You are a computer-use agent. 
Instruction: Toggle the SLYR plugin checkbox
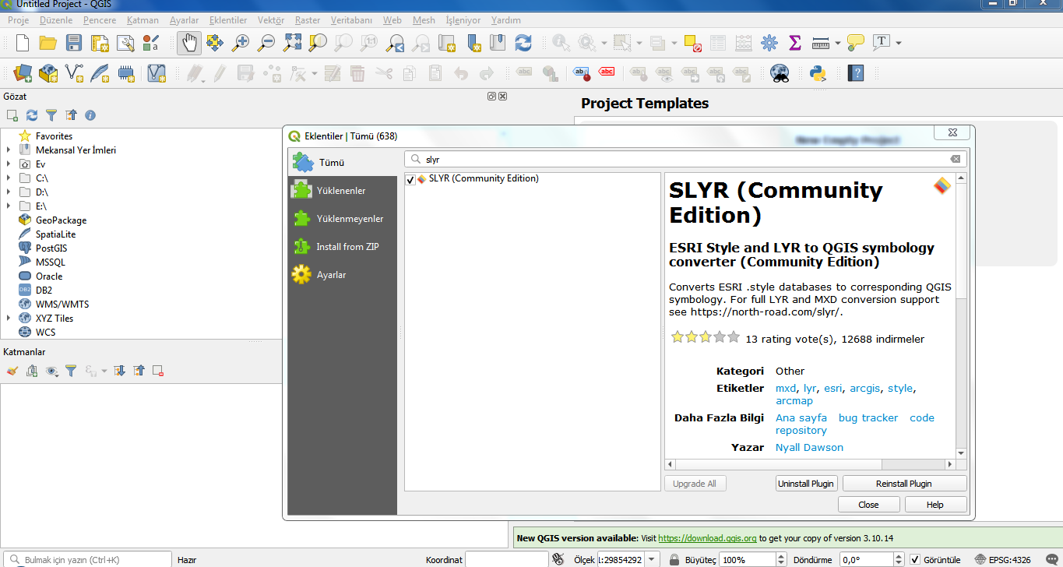[410, 180]
